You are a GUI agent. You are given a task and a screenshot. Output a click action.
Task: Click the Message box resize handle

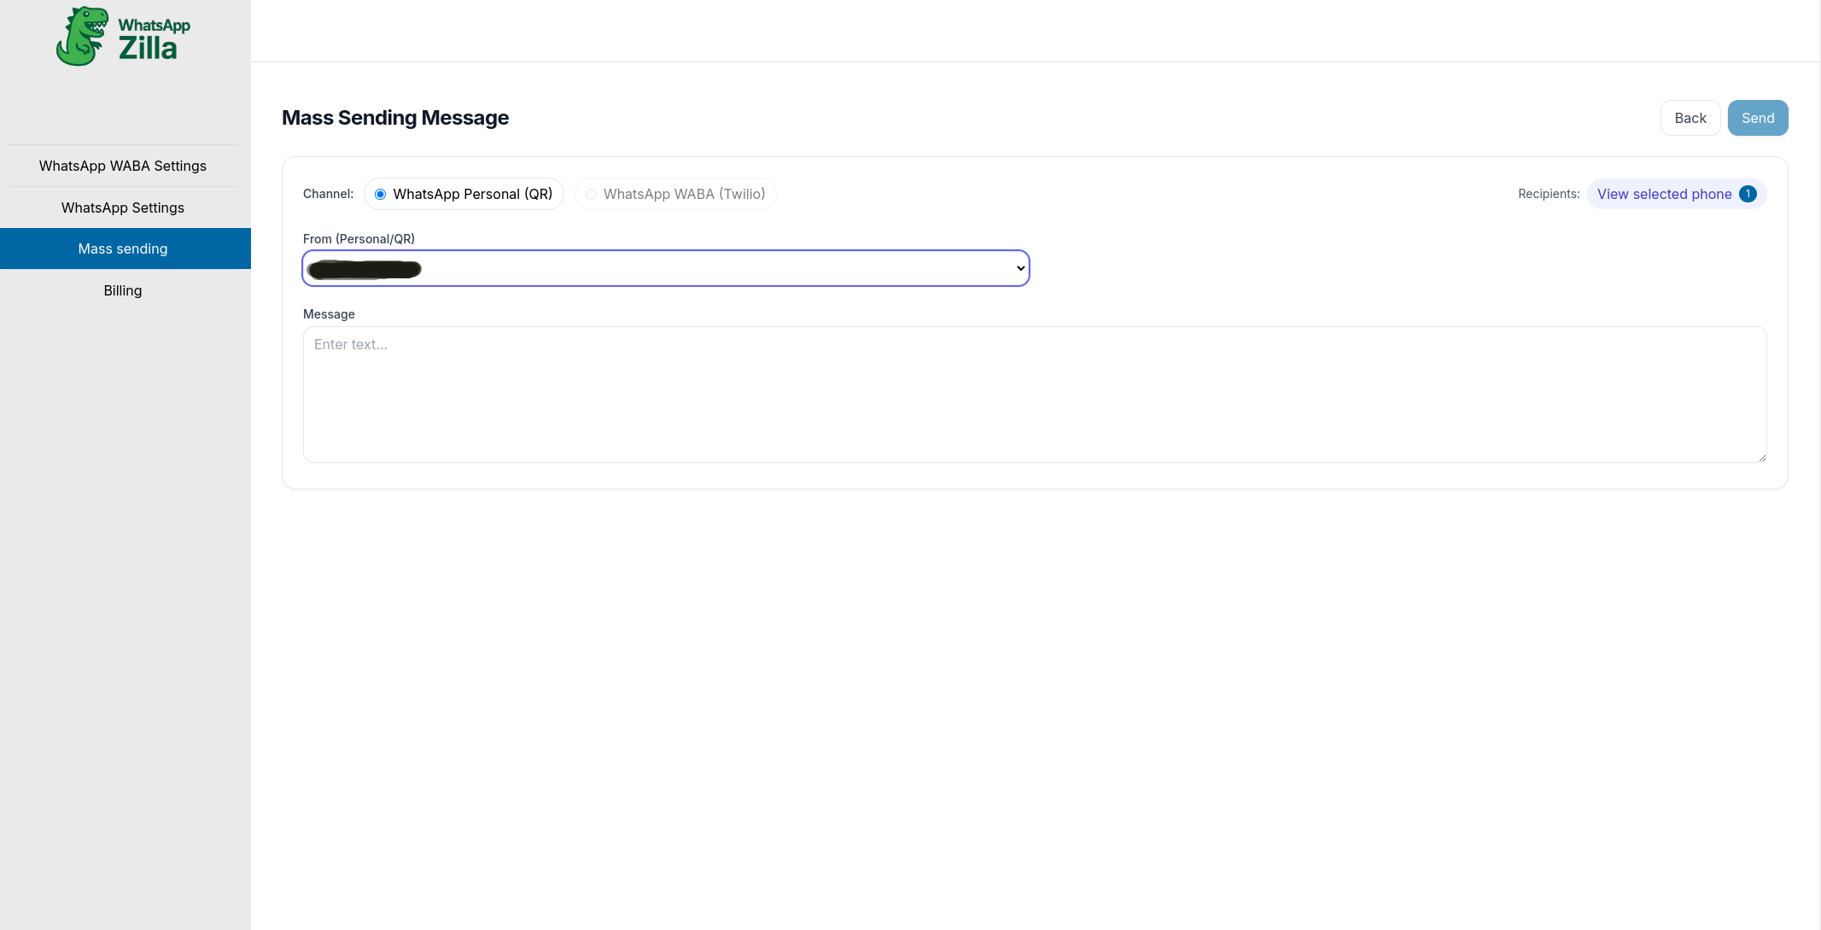click(1761, 458)
